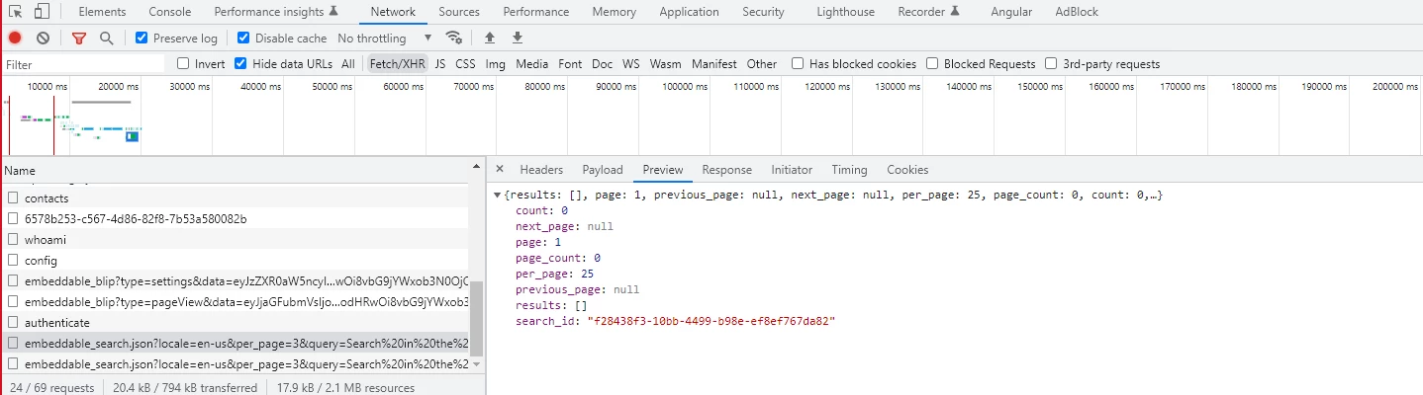Filter requests by JS

pos(440,63)
